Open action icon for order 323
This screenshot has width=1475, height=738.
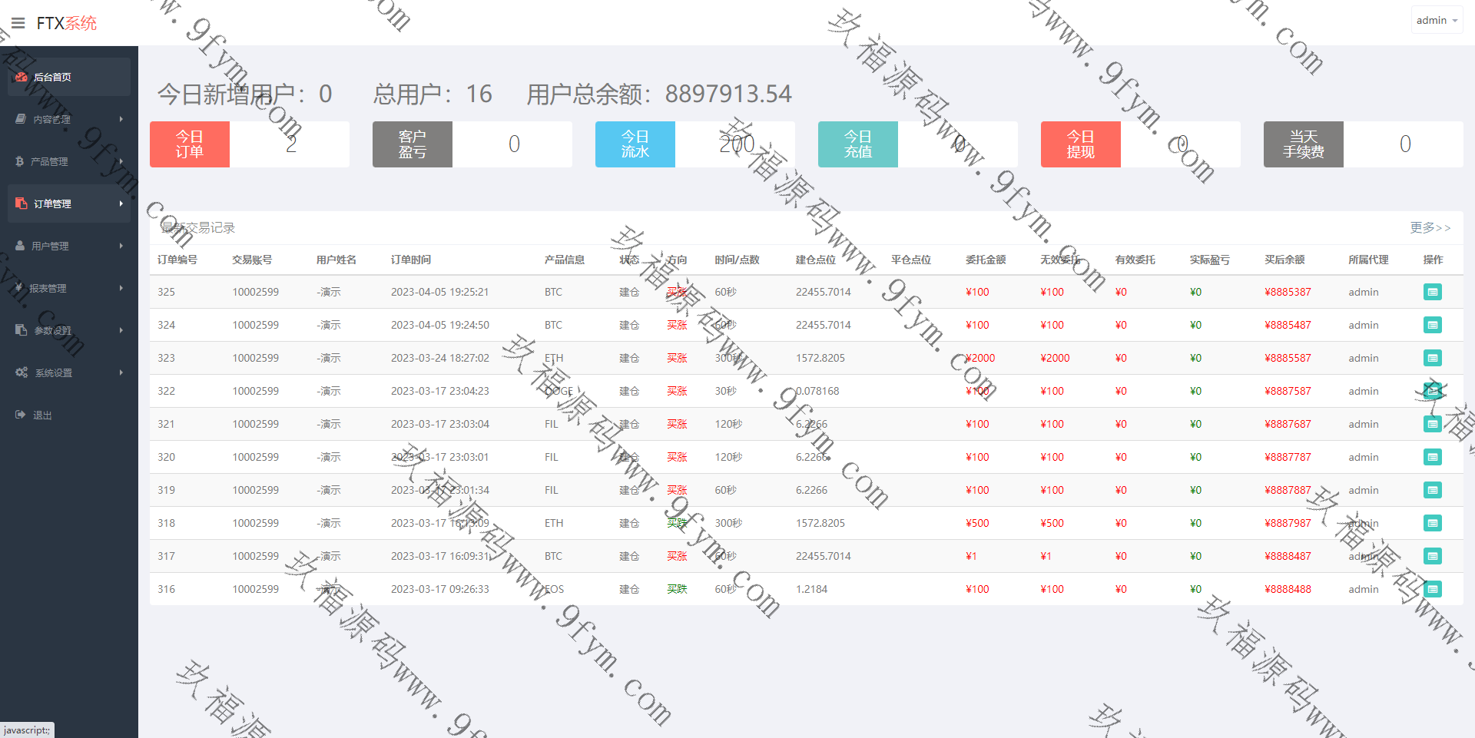(x=1432, y=358)
